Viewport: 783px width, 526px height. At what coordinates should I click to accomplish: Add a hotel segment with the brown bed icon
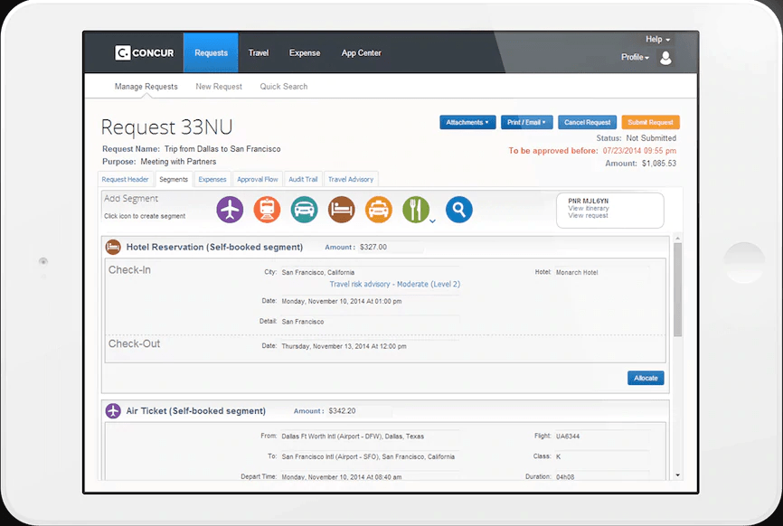(x=342, y=209)
